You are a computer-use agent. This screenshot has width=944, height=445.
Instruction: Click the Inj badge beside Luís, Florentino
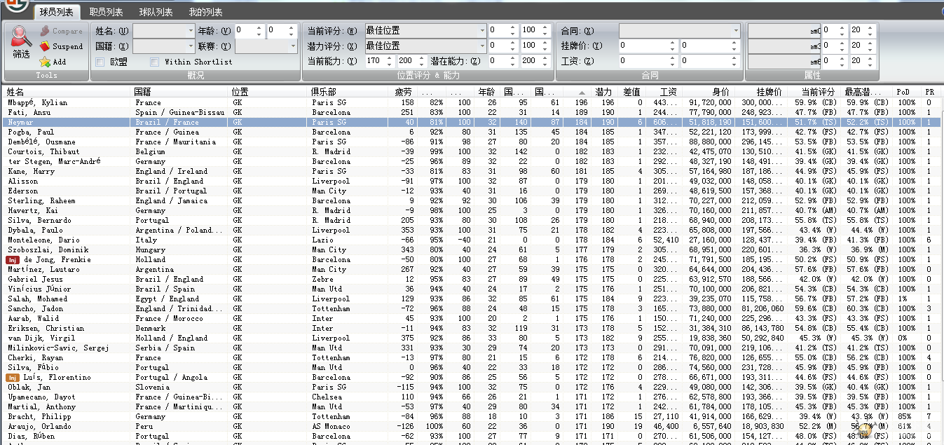[13, 377]
